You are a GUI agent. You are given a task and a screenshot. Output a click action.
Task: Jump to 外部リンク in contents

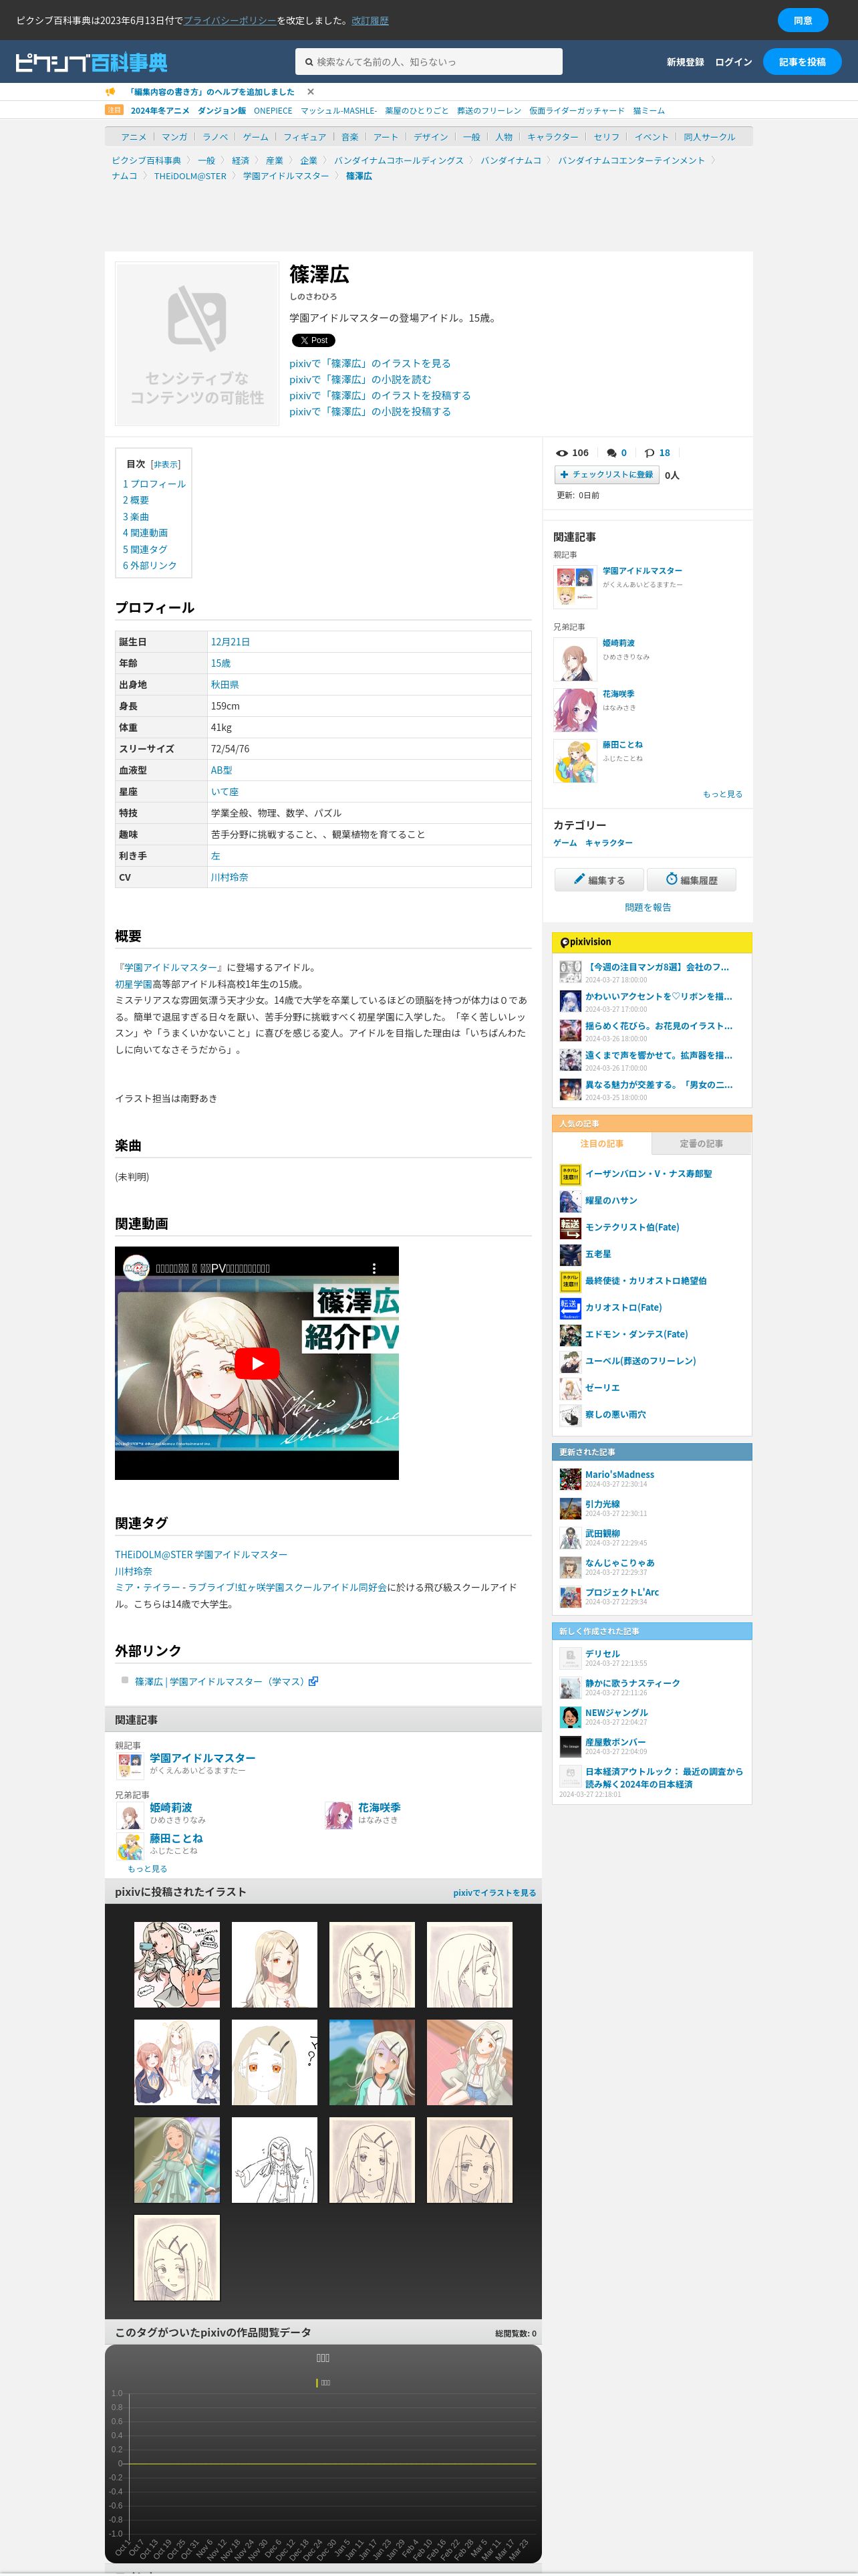coord(150,566)
